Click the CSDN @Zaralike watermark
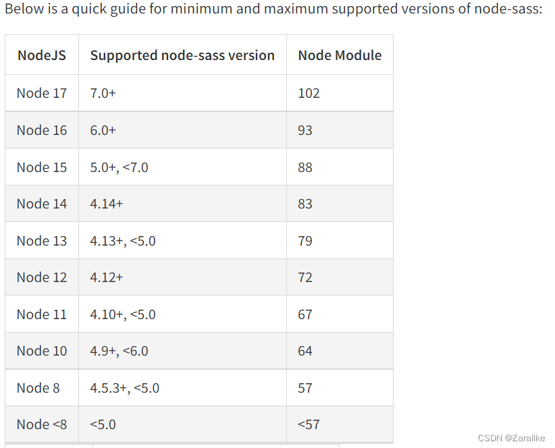 [x=511, y=438]
